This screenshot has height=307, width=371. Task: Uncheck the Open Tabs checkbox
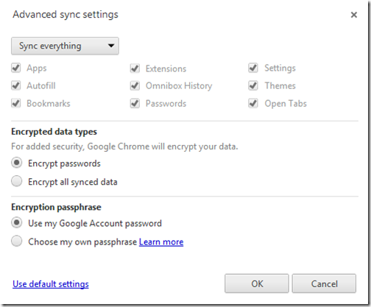coord(253,103)
